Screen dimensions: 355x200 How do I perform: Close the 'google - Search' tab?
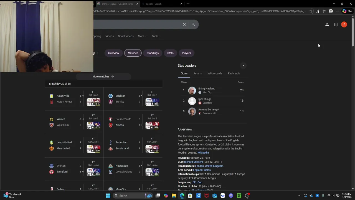coord(181,4)
